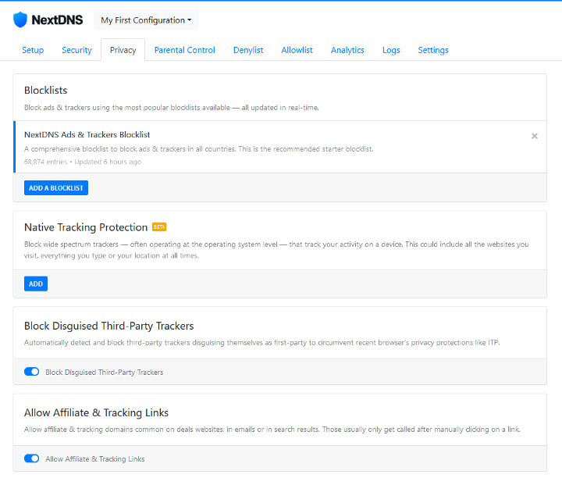Image resolution: width=562 pixels, height=478 pixels.
Task: Click Add under Native Tracking Protection
Action: (36, 284)
